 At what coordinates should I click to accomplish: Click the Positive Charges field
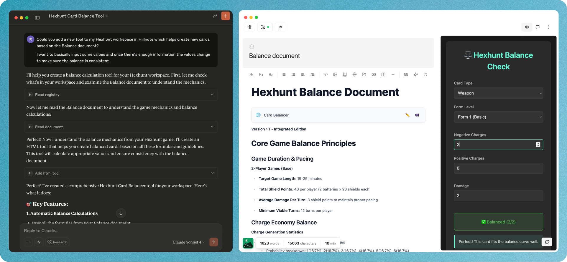pyautogui.click(x=498, y=168)
